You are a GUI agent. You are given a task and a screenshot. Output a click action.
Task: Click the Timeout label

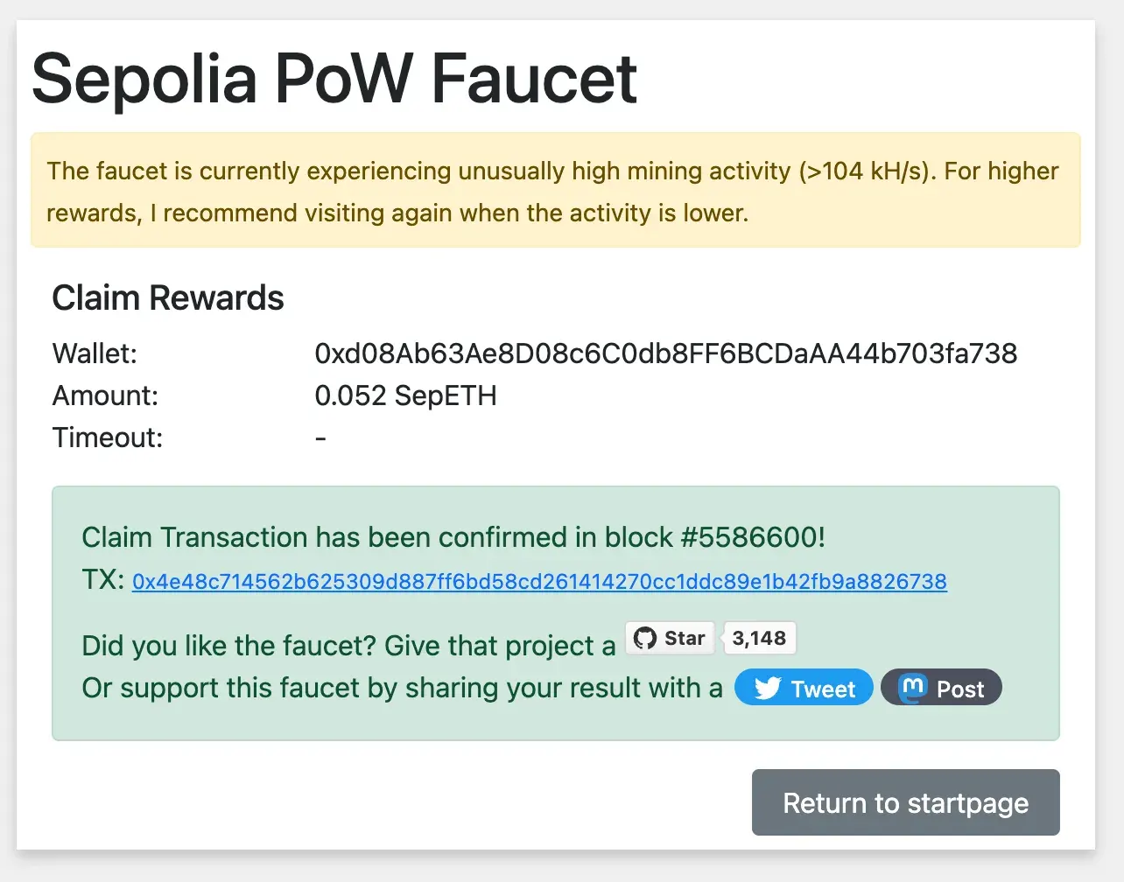tap(108, 437)
